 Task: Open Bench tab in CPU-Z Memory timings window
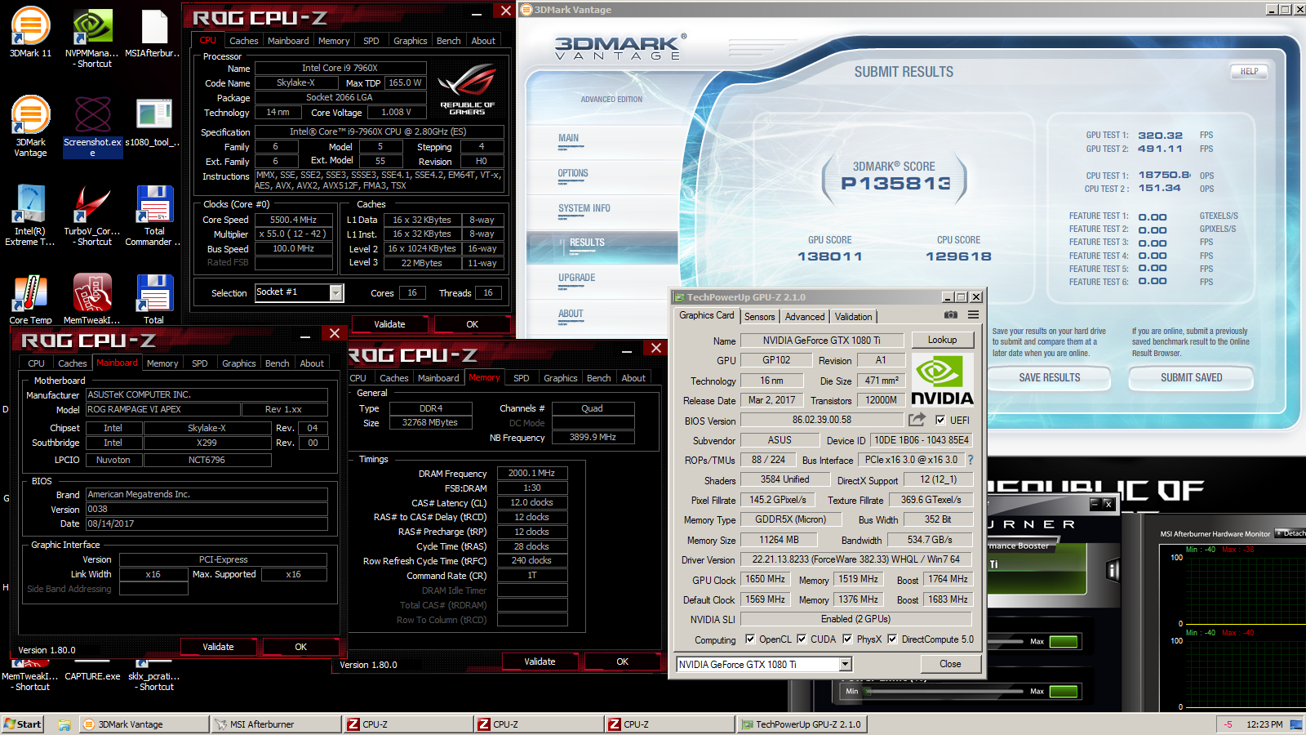coord(598,378)
